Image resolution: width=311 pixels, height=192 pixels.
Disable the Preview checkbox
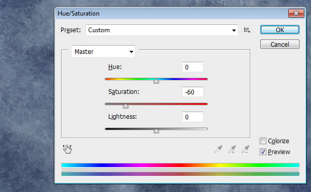(x=263, y=152)
